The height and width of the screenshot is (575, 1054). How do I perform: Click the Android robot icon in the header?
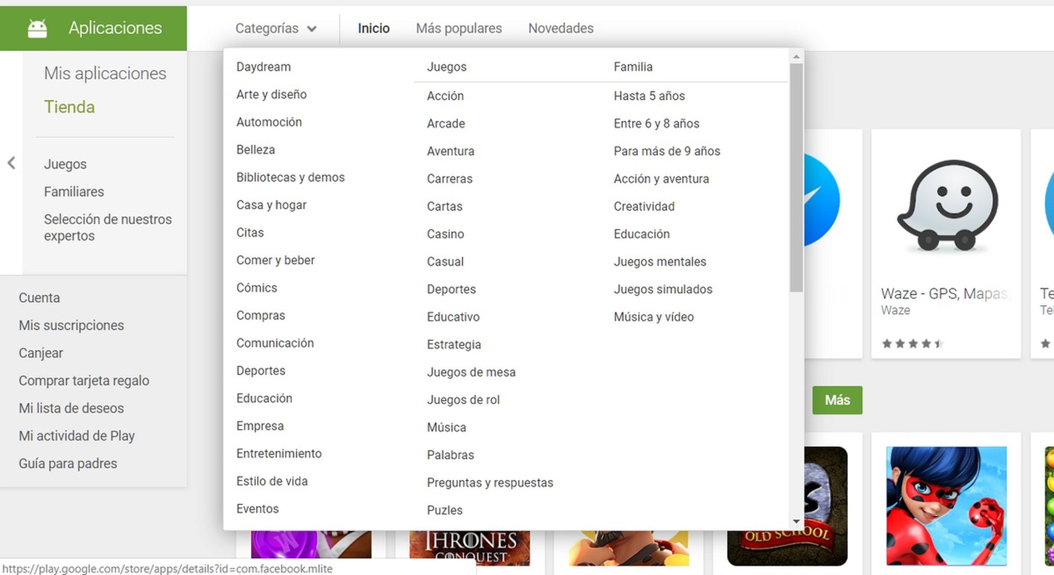[x=37, y=28]
